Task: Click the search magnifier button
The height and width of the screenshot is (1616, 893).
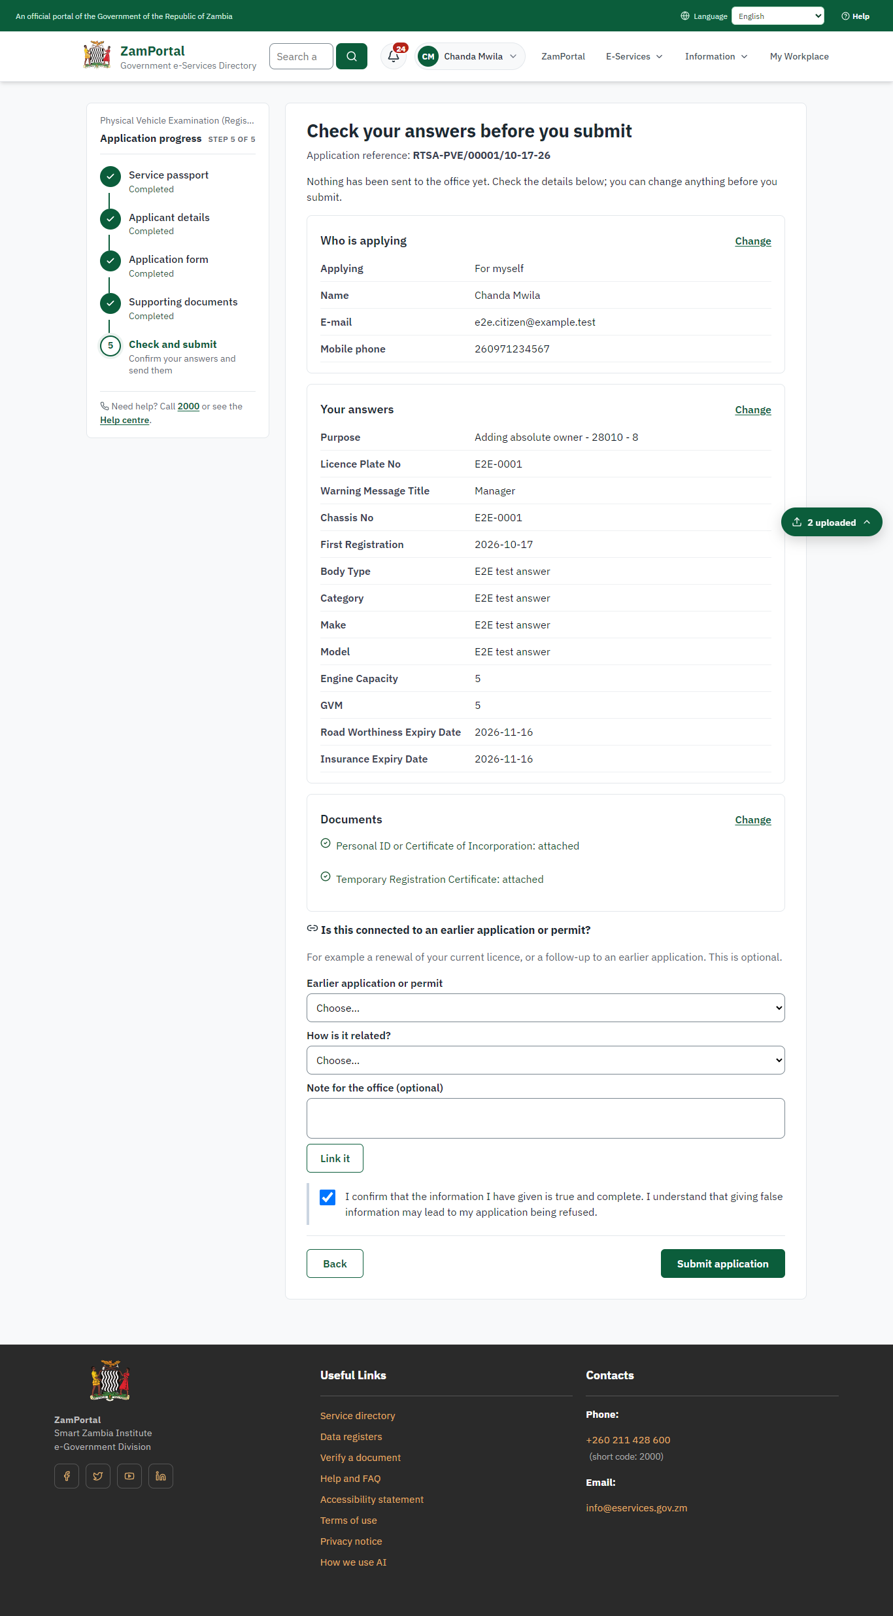Action: pos(352,56)
